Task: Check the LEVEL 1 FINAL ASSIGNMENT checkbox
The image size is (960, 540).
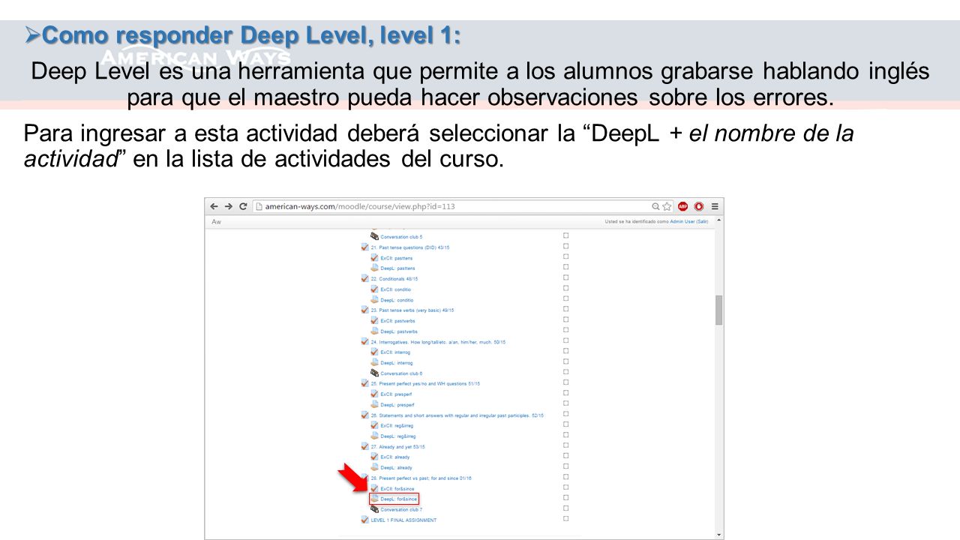Action: pos(565,518)
